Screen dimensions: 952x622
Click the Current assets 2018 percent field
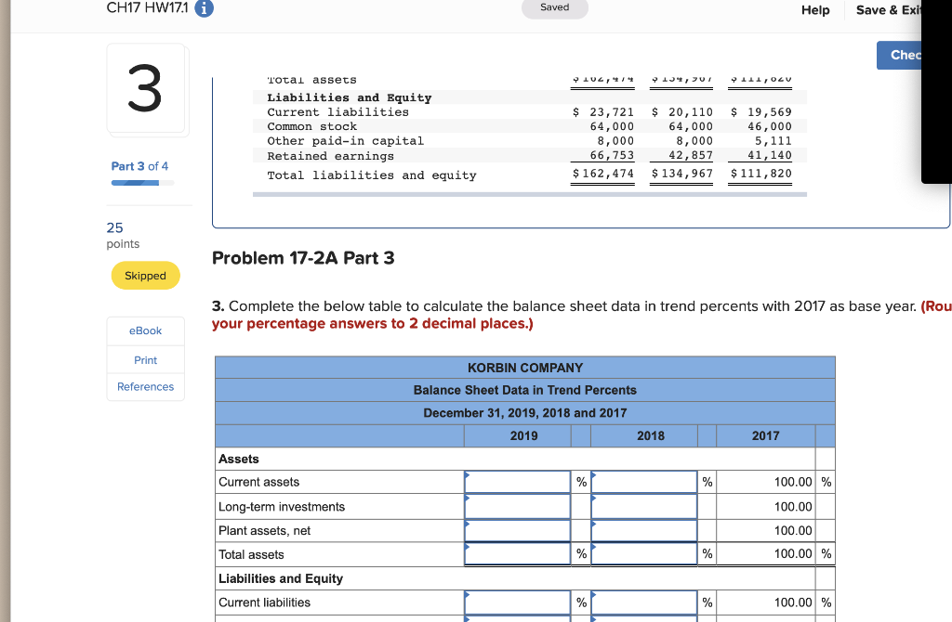tap(643, 482)
